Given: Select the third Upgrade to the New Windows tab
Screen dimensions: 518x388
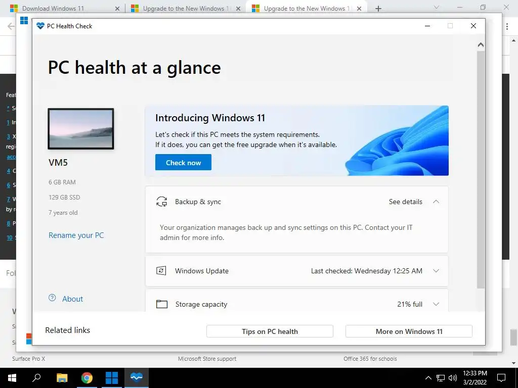Looking at the screenshot, I should 307,9.
